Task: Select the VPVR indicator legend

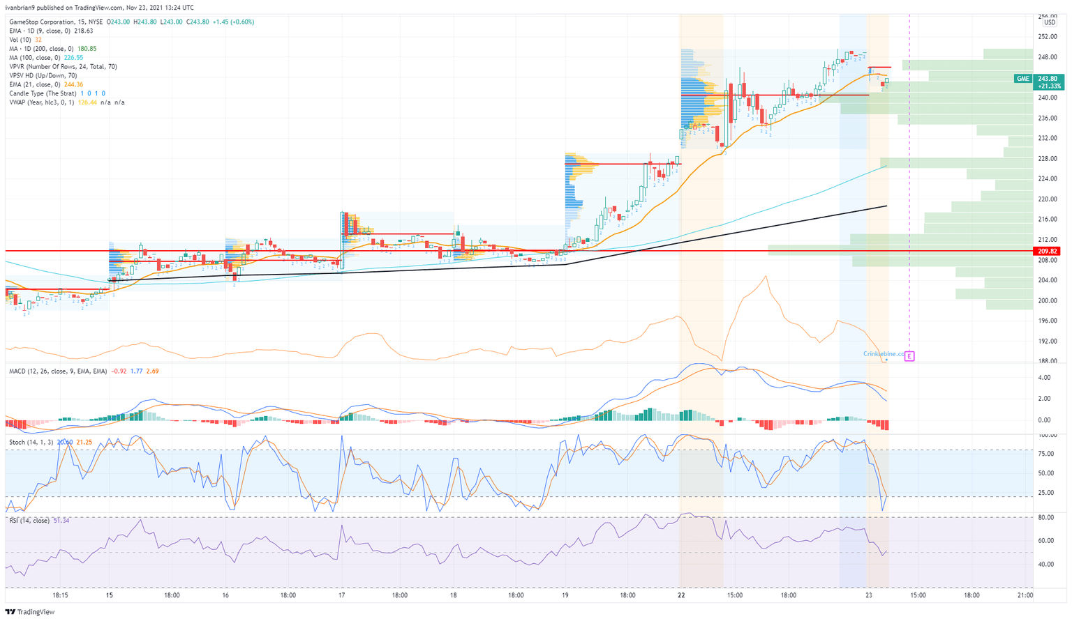Action: (x=64, y=67)
